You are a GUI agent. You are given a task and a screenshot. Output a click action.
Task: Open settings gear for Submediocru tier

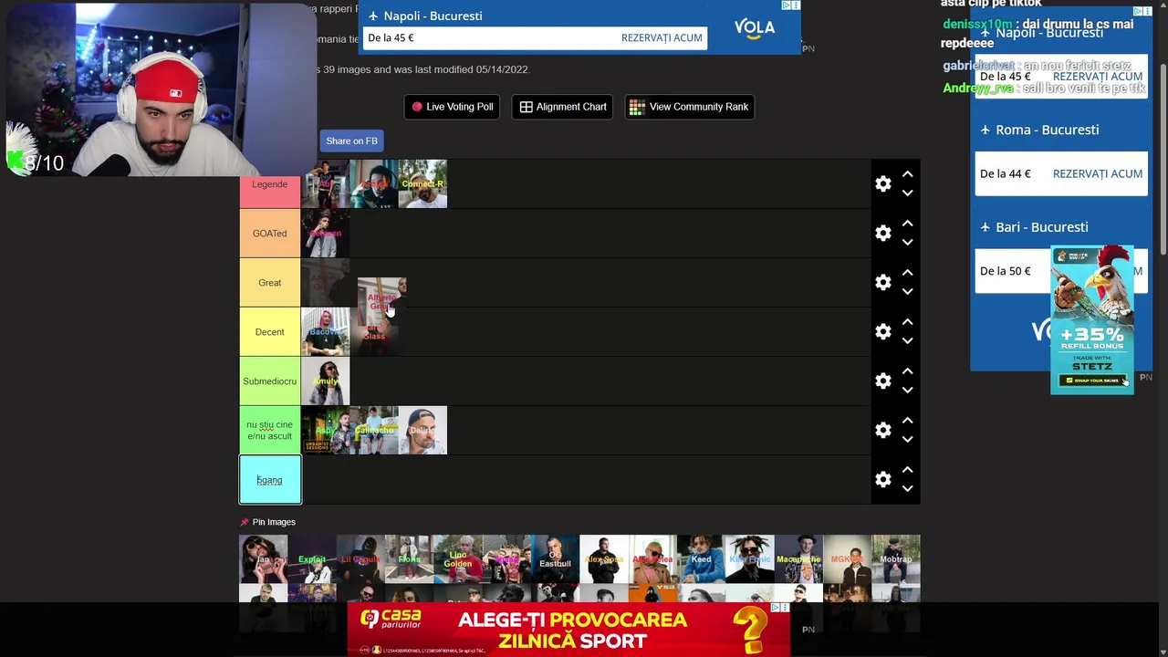point(882,381)
